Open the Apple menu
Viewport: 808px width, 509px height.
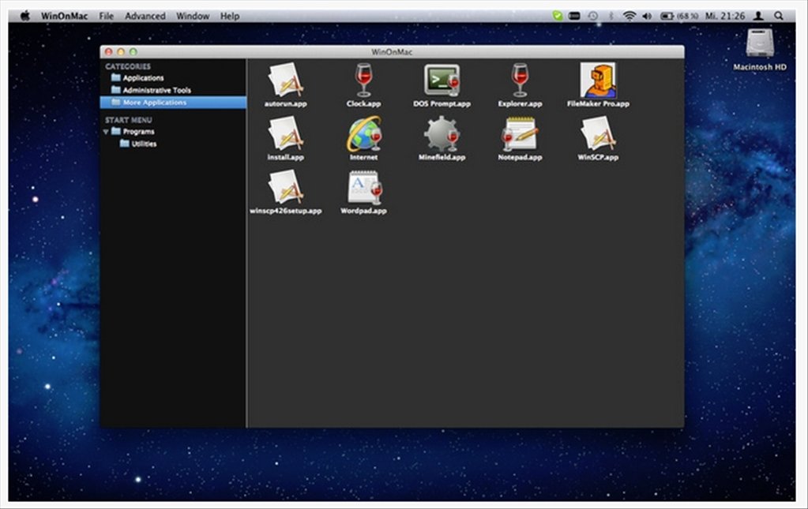coord(24,16)
